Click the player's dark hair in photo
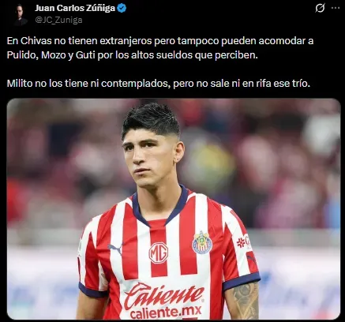This screenshot has width=345, height=322. pos(152,119)
